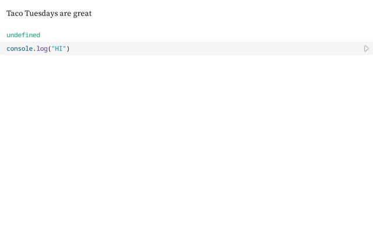Viewport: 373px width, 233px height.
Task: Click the "Taco Tuesdays are great" text cell
Action: [x=49, y=13]
